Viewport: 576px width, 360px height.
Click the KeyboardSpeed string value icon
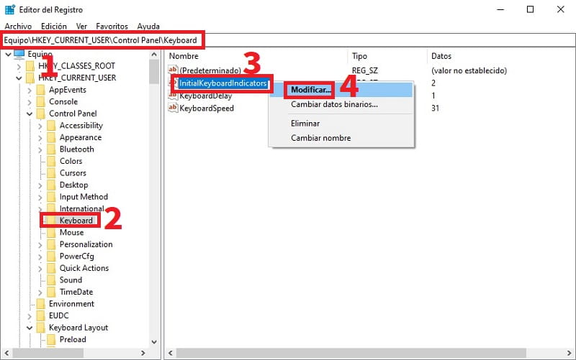(173, 109)
